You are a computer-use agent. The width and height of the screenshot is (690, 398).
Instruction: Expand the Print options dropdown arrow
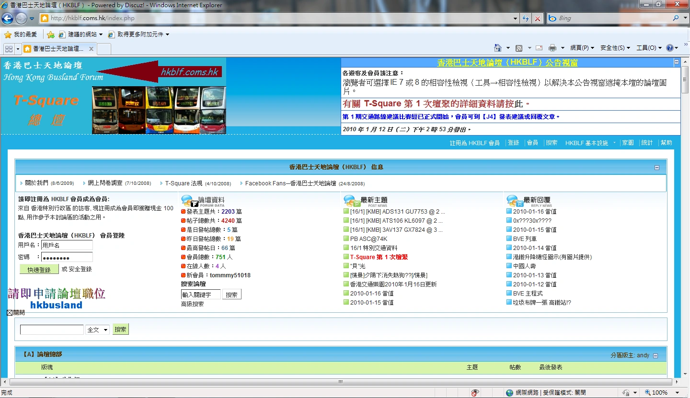(563, 48)
